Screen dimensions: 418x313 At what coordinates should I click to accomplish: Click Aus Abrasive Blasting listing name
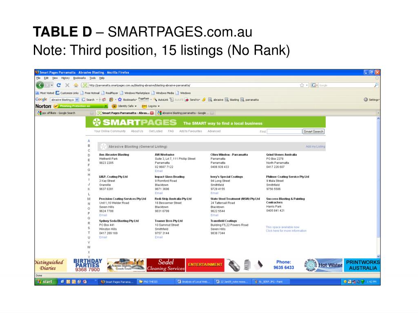(x=114, y=154)
